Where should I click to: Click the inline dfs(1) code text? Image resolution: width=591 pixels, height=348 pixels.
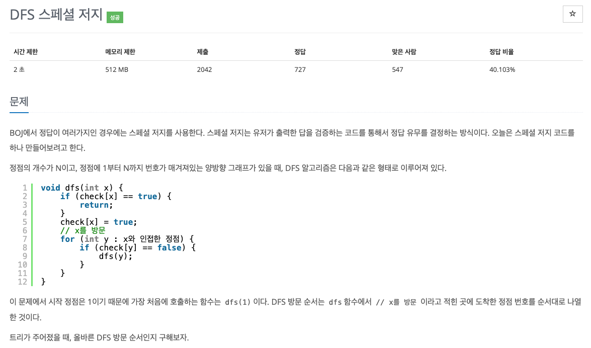(x=238, y=302)
